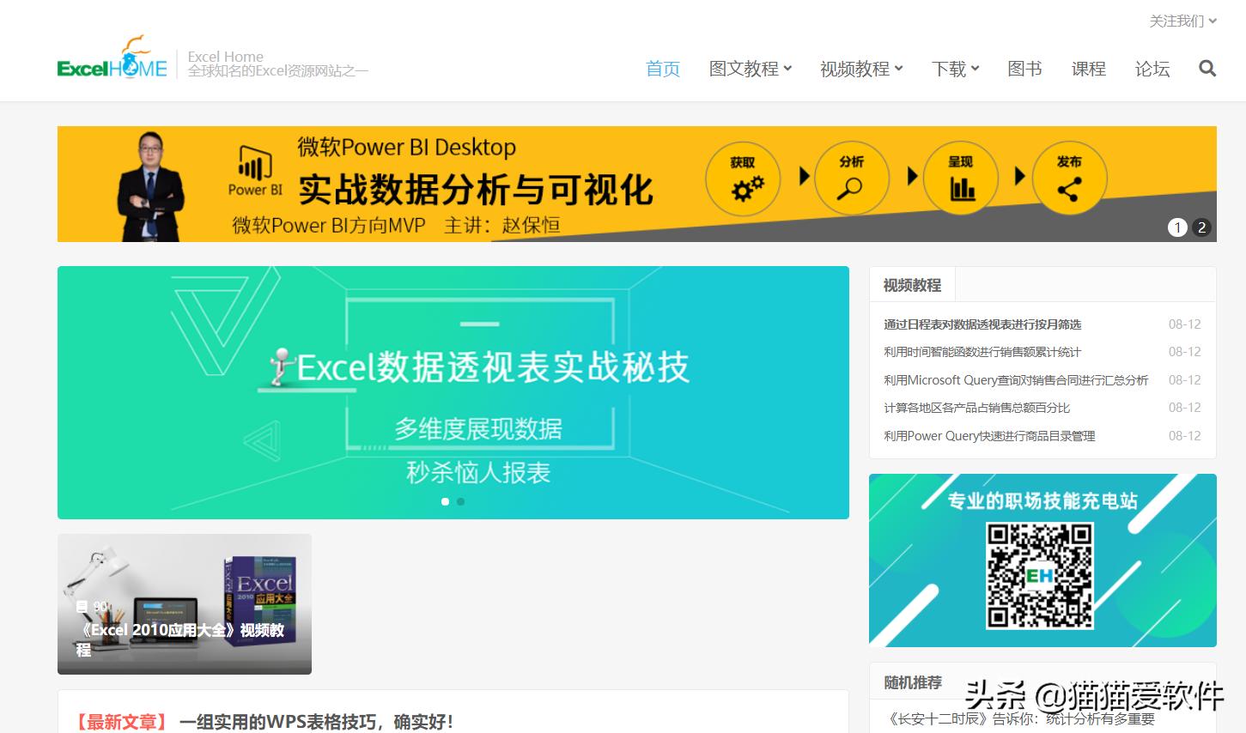Click the Power BI logo in the banner

(x=253, y=169)
